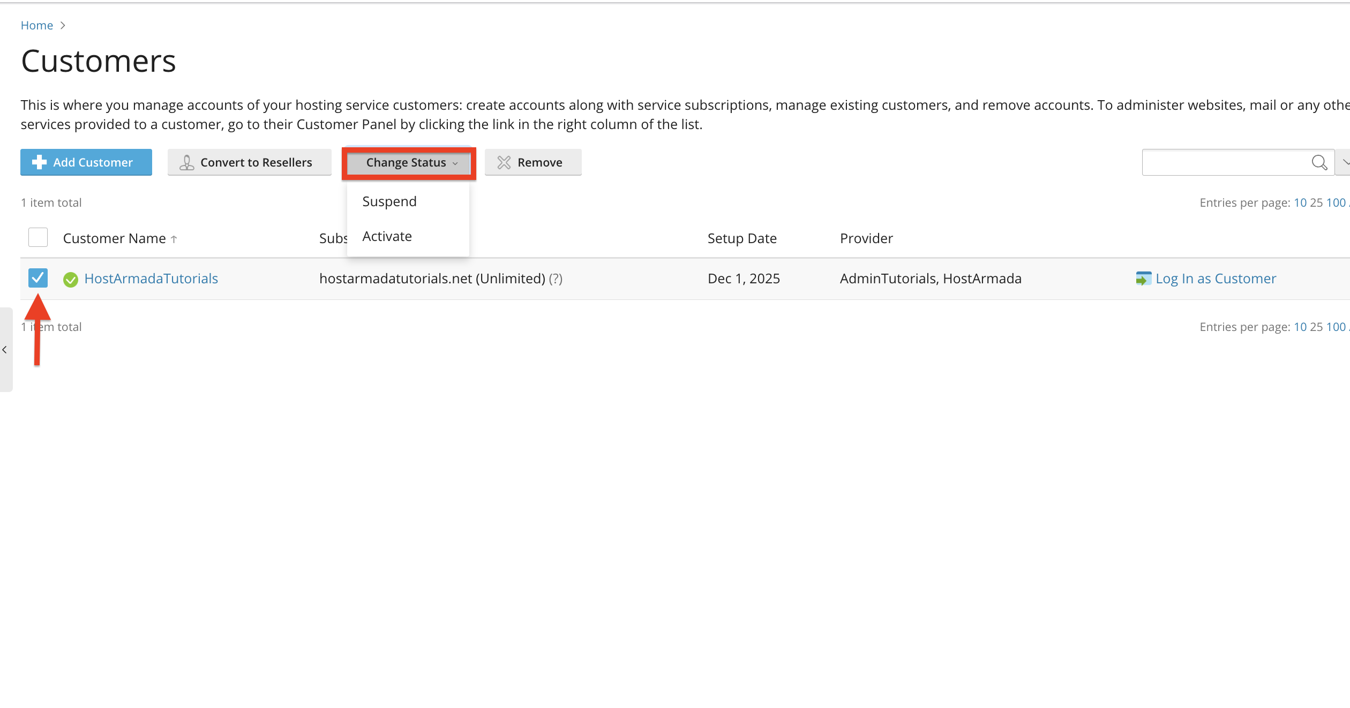1350x708 pixels.
Task: Toggle the select-all customers checkbox
Action: (x=38, y=237)
